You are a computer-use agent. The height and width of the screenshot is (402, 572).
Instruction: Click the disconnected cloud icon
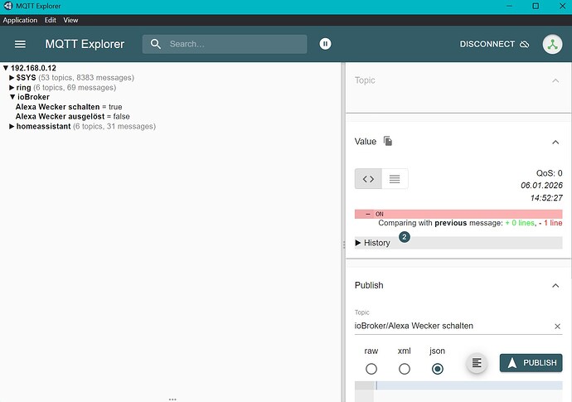click(x=525, y=44)
